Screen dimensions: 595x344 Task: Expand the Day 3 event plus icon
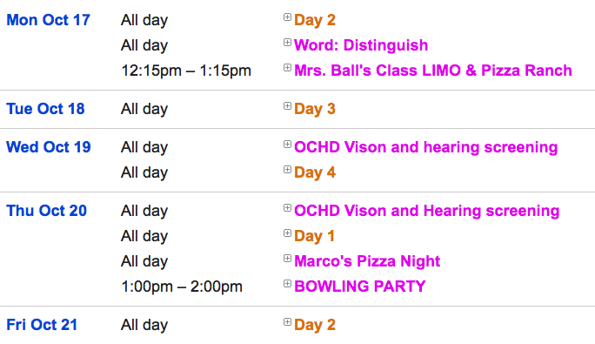(x=287, y=106)
